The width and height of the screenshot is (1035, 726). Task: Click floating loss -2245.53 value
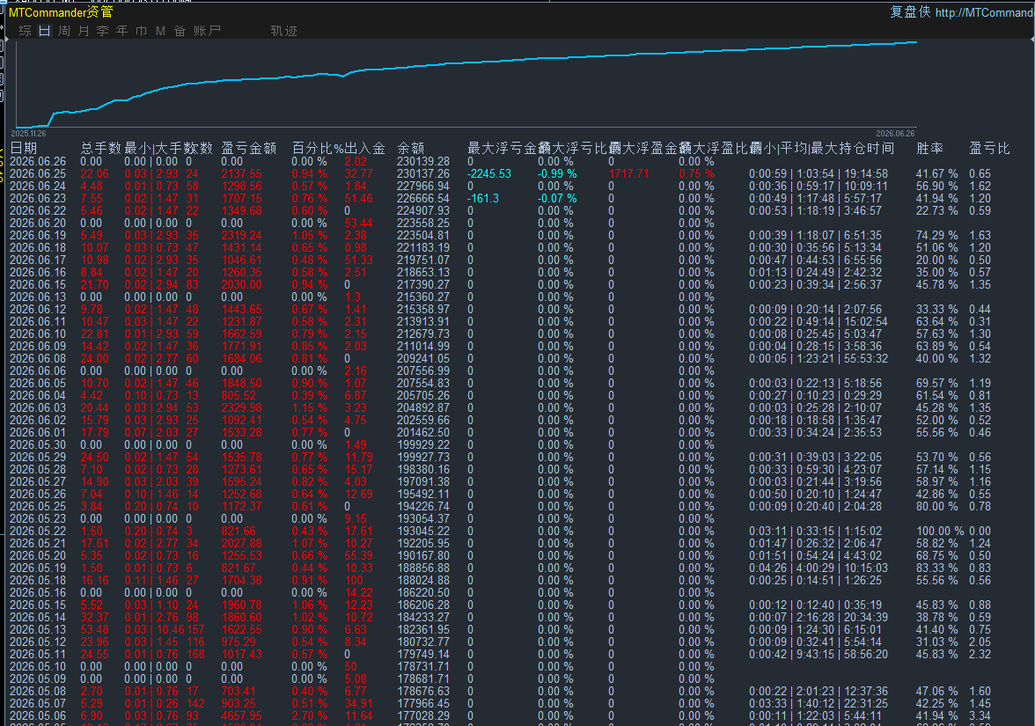489,174
